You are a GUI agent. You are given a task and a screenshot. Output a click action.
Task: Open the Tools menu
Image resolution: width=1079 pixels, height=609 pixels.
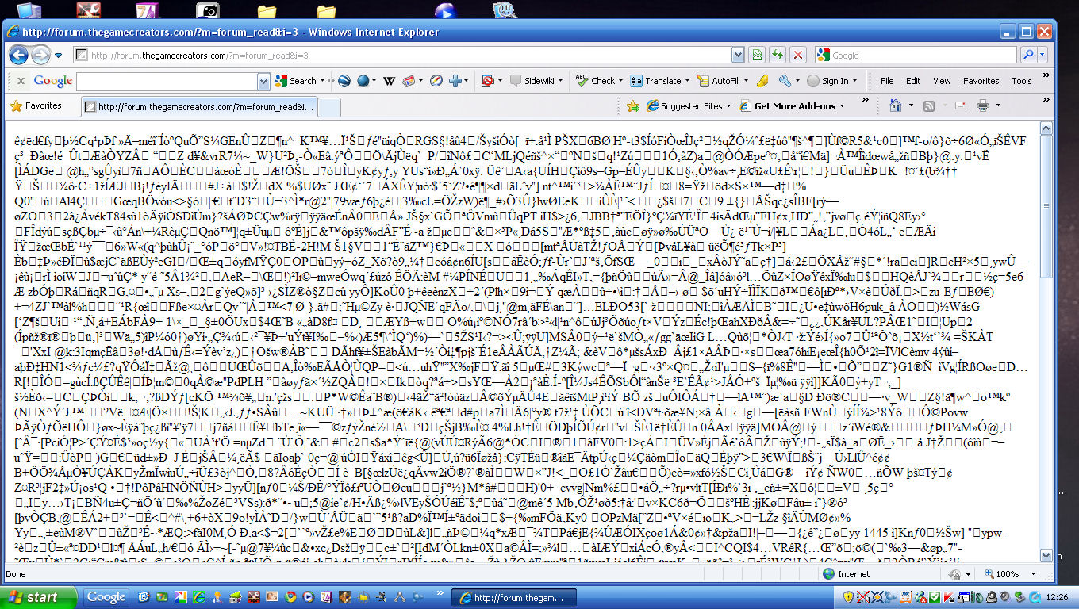pos(1022,81)
